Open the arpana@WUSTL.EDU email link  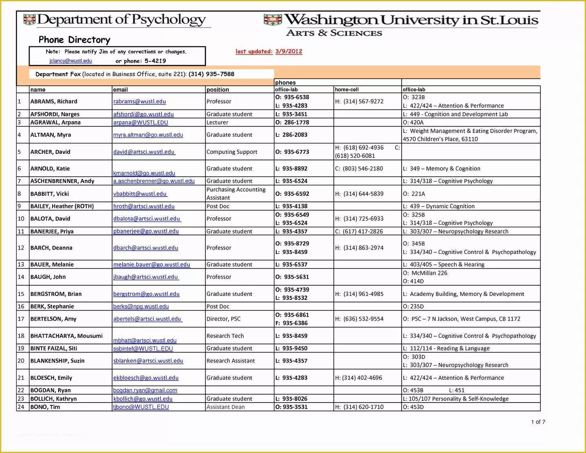point(140,123)
